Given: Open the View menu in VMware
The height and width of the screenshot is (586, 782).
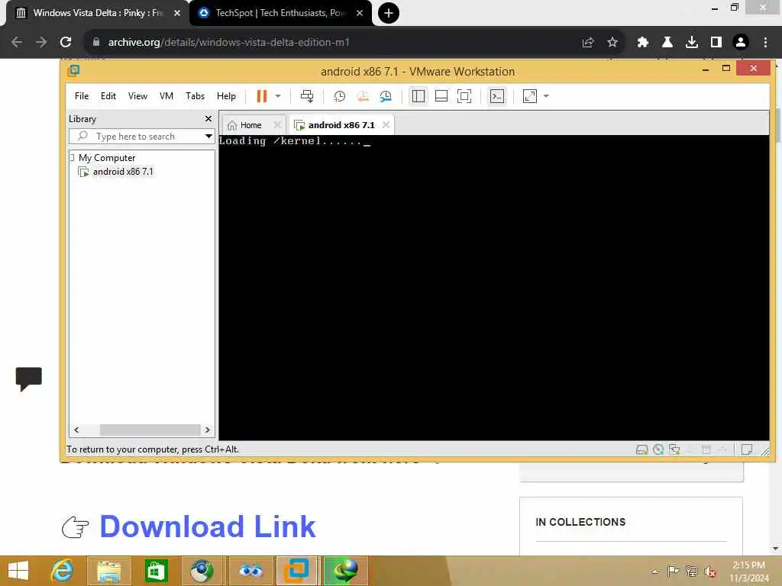Looking at the screenshot, I should [x=137, y=96].
